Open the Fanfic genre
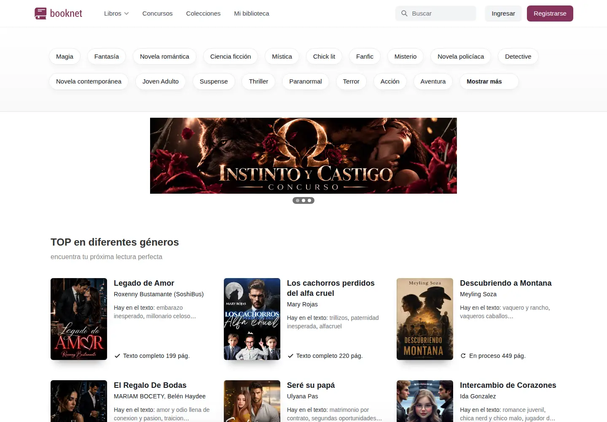 click(365, 57)
